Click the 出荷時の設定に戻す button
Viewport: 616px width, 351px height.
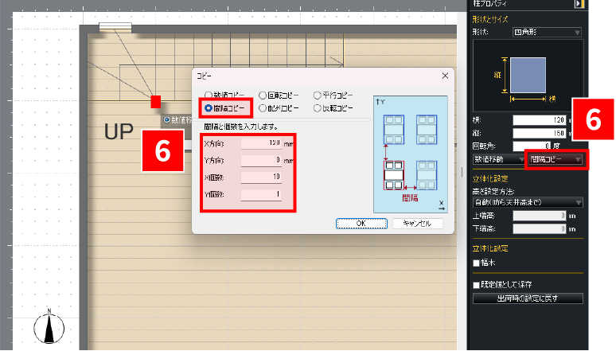click(528, 298)
